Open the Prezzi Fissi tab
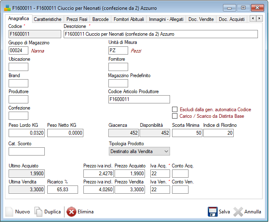This screenshot has width=269, height=222. [x=77, y=19]
